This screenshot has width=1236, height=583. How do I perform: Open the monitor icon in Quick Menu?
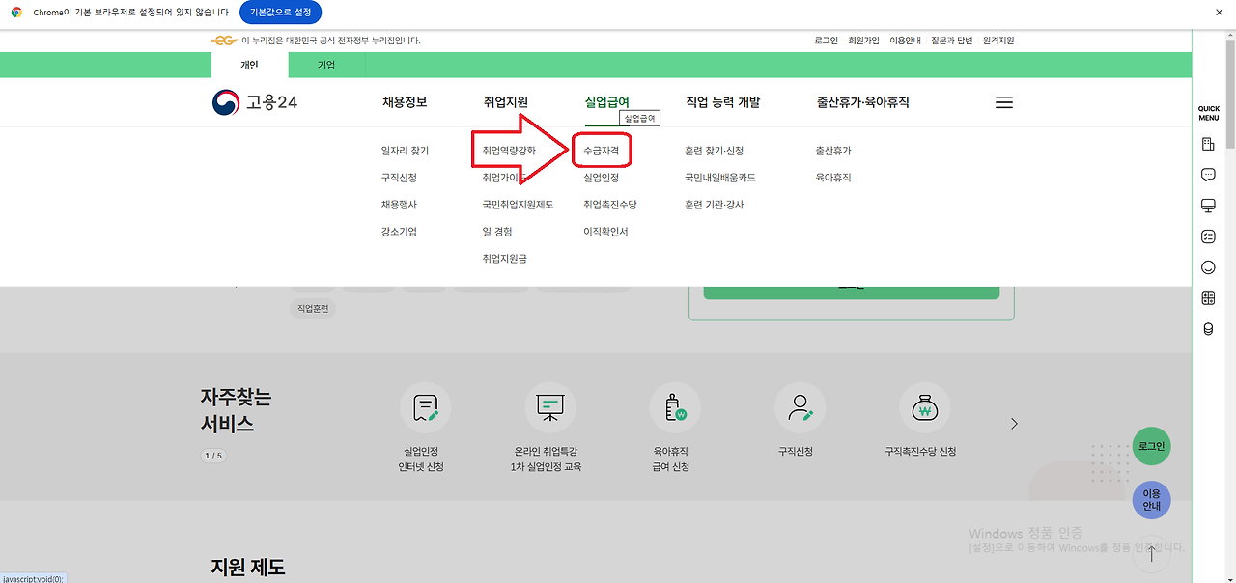point(1208,206)
